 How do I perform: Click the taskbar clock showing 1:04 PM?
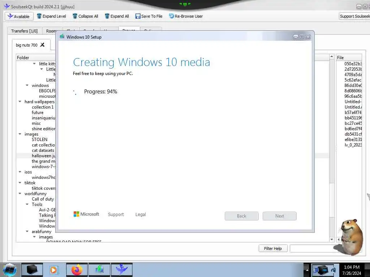click(x=352, y=267)
